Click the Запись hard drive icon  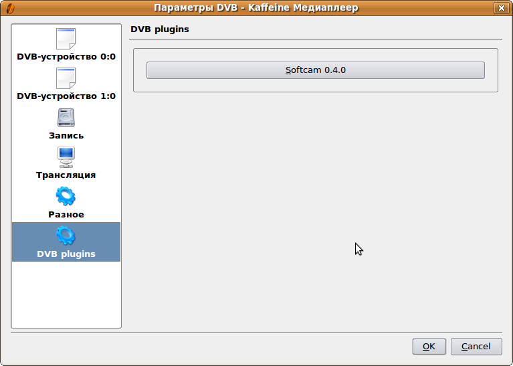coord(66,118)
